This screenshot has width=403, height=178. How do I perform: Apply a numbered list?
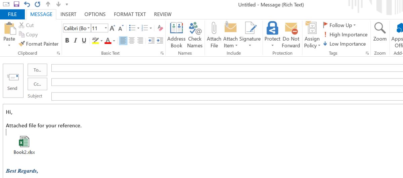coord(145,28)
